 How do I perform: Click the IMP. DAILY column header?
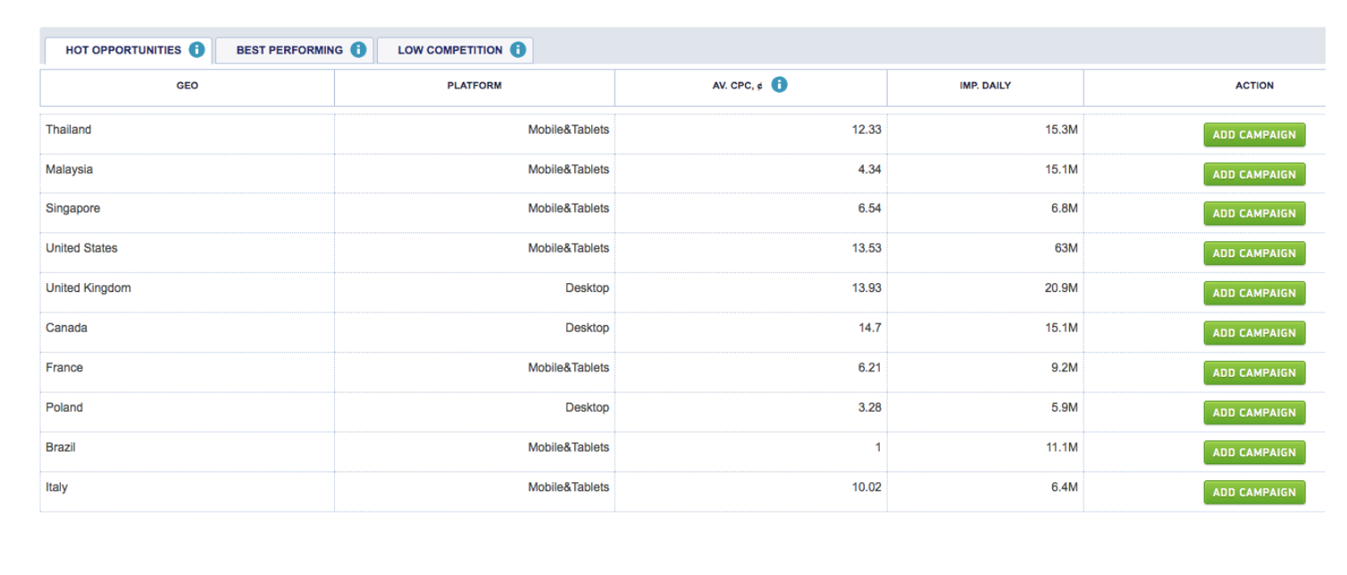point(985,86)
